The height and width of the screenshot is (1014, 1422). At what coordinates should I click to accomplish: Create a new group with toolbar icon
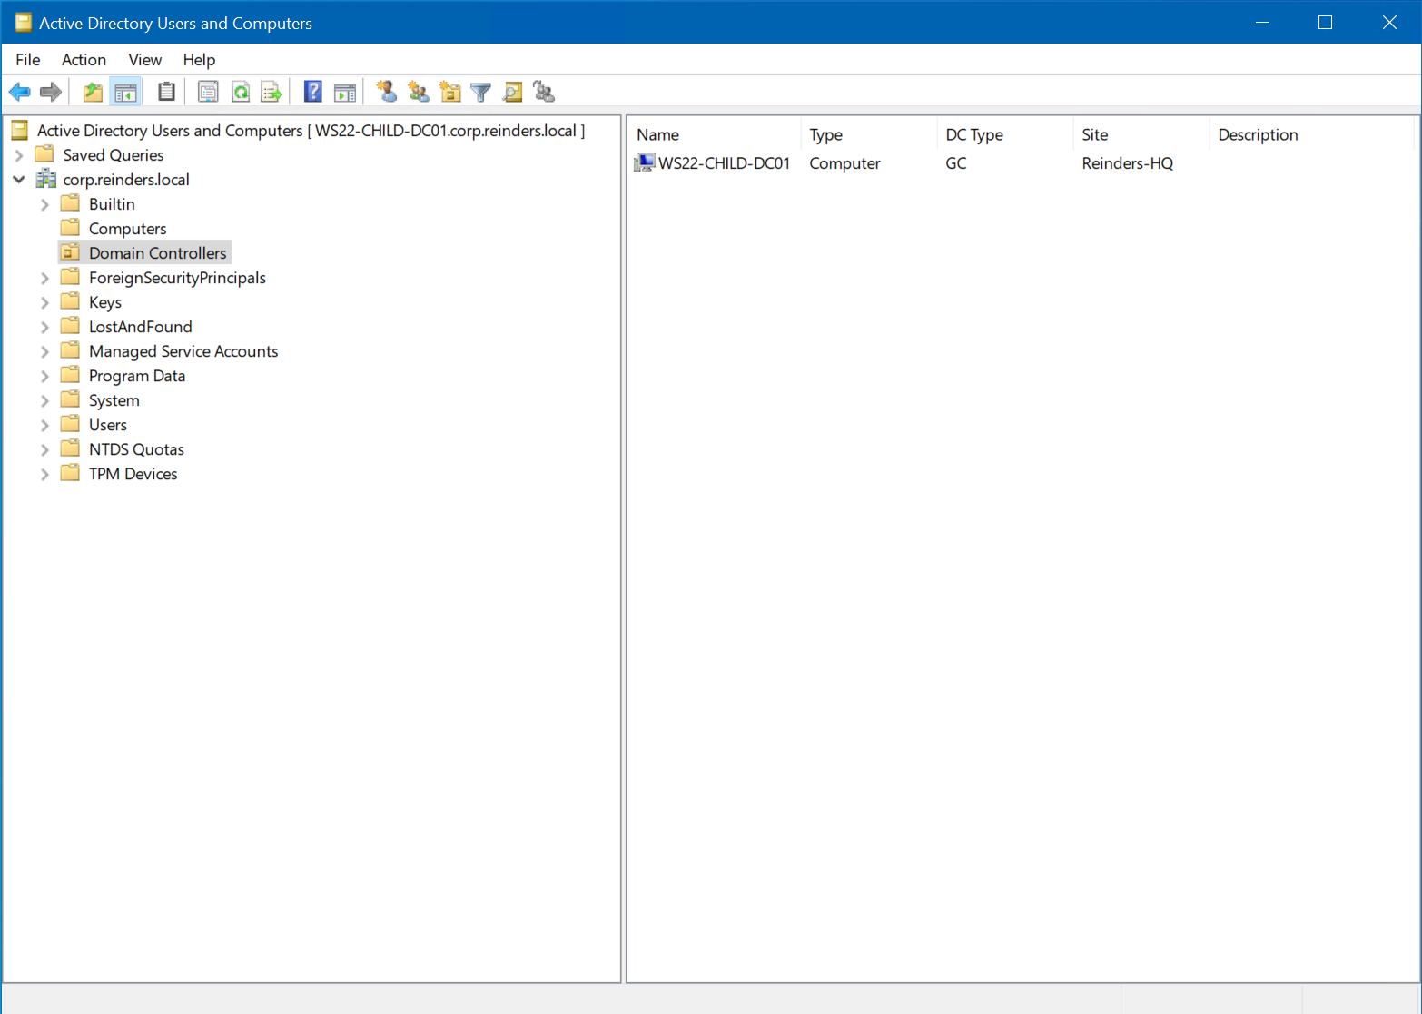419,92
